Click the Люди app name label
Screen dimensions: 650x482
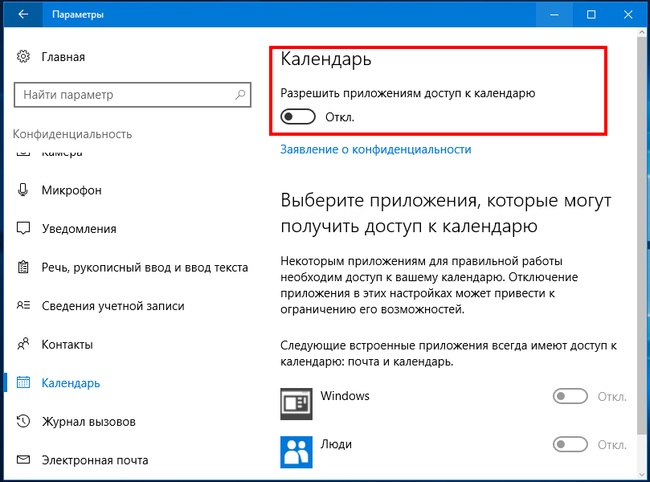click(336, 444)
